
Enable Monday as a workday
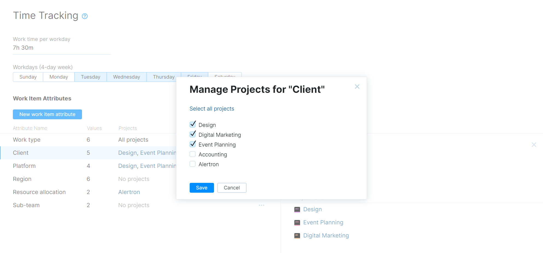(x=58, y=77)
